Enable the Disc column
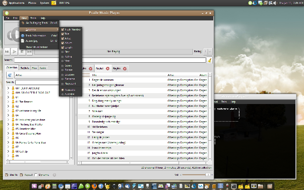 [62, 52]
